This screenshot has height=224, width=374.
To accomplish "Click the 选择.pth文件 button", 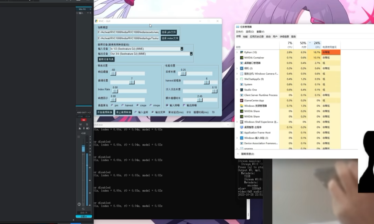I will pyautogui.click(x=169, y=32).
